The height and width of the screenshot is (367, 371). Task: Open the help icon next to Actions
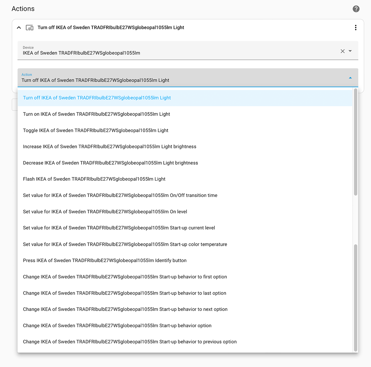click(356, 9)
